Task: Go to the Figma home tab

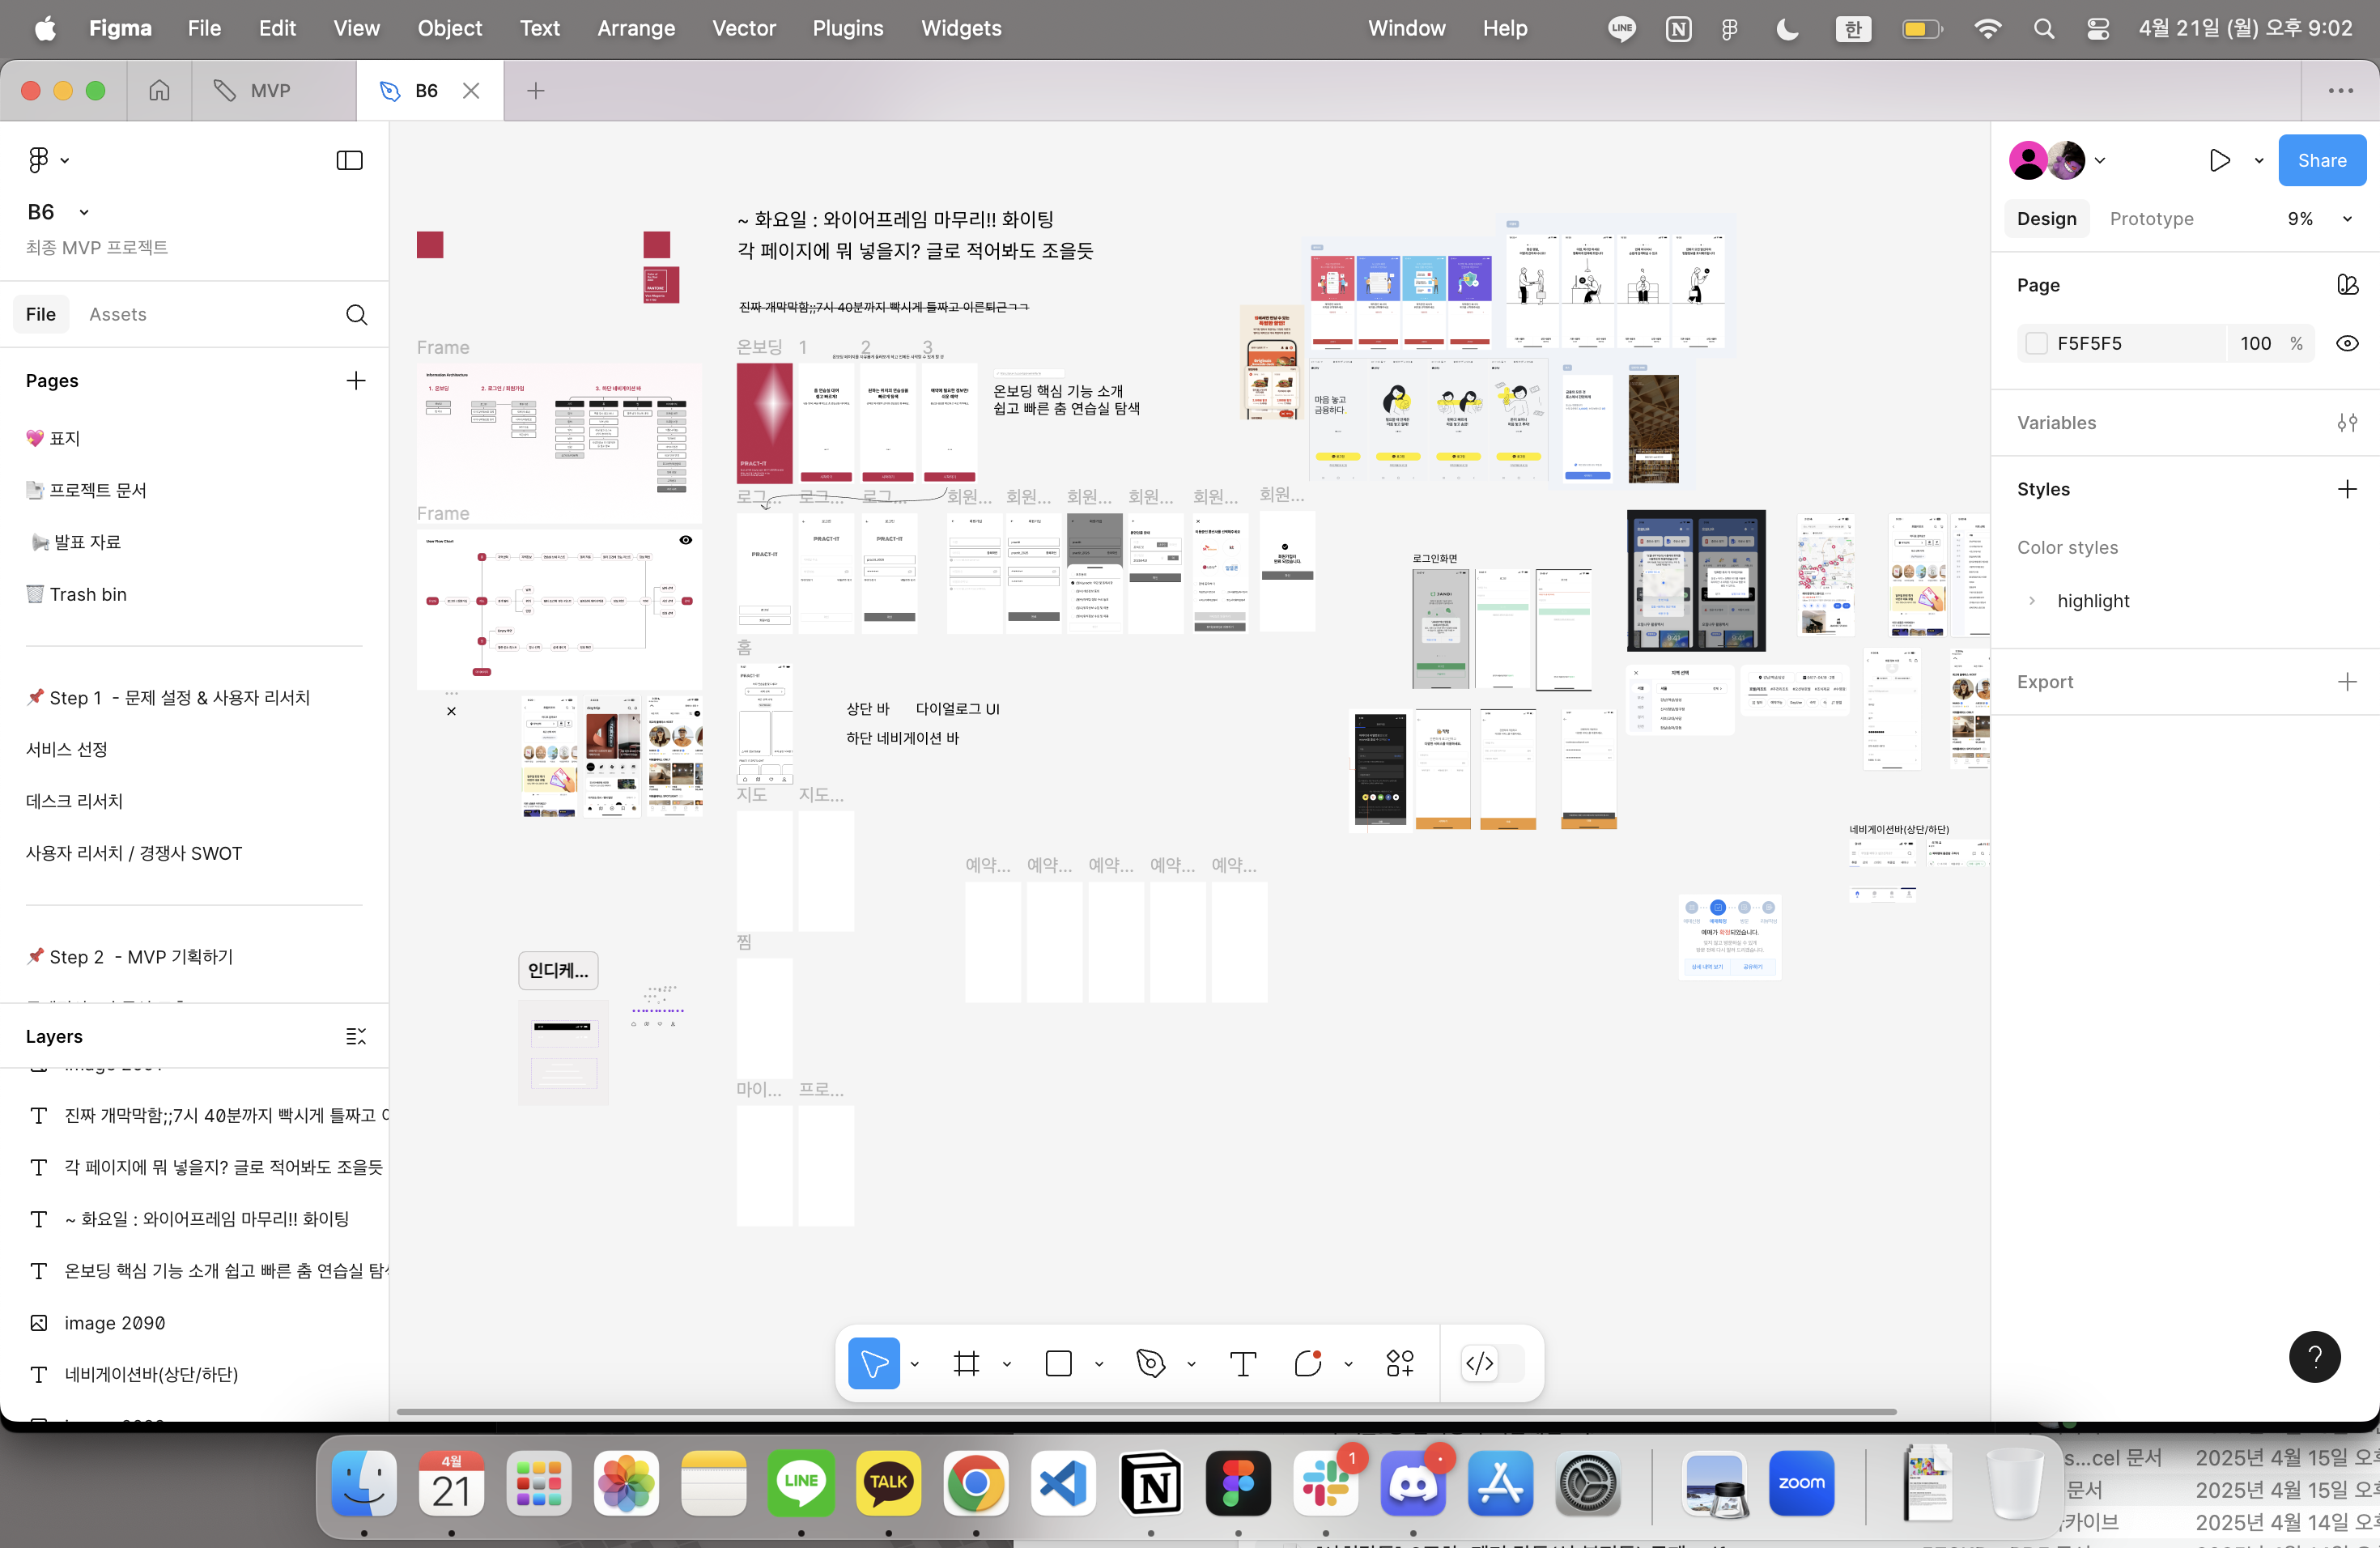Action: click(x=159, y=91)
